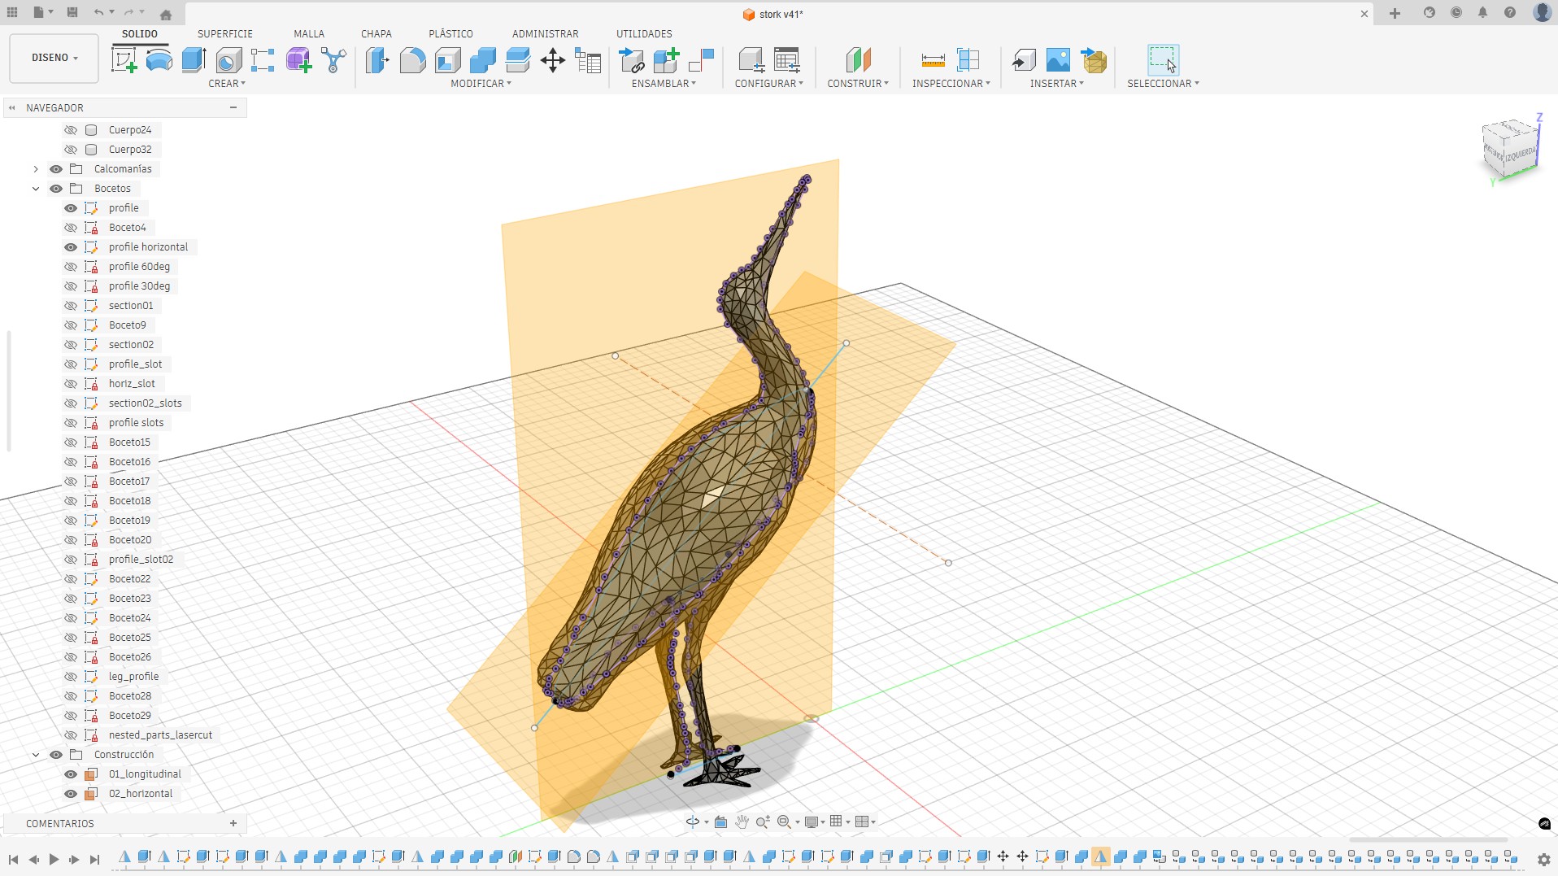
Task: Open the Insert Image canvas icon
Action: pos(1058,60)
